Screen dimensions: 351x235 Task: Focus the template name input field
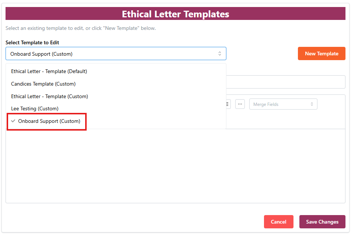[x=286, y=82]
